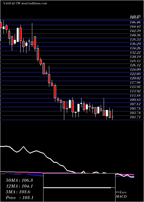144x202 pixels.
Task: Click the 12MA : 104.1 reading
Action: click(x=19, y=186)
